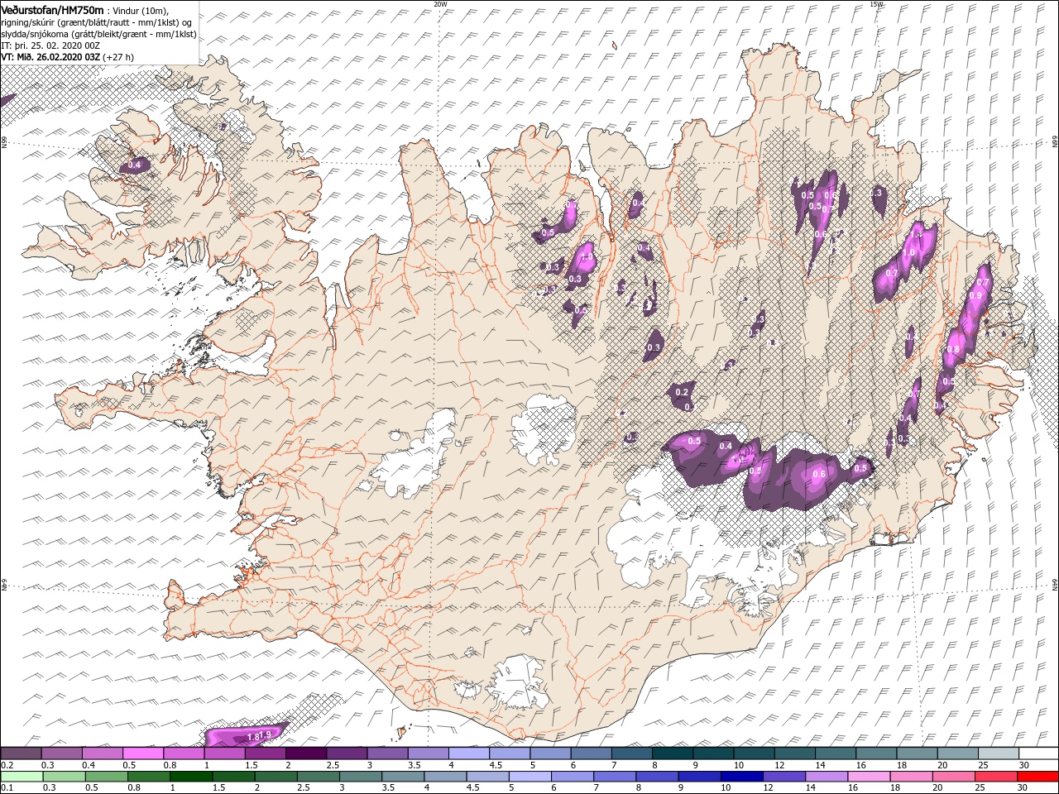The image size is (1059, 794).
Task: Click the '(+27 h)' forecast offset text
Action: pyautogui.click(x=118, y=57)
